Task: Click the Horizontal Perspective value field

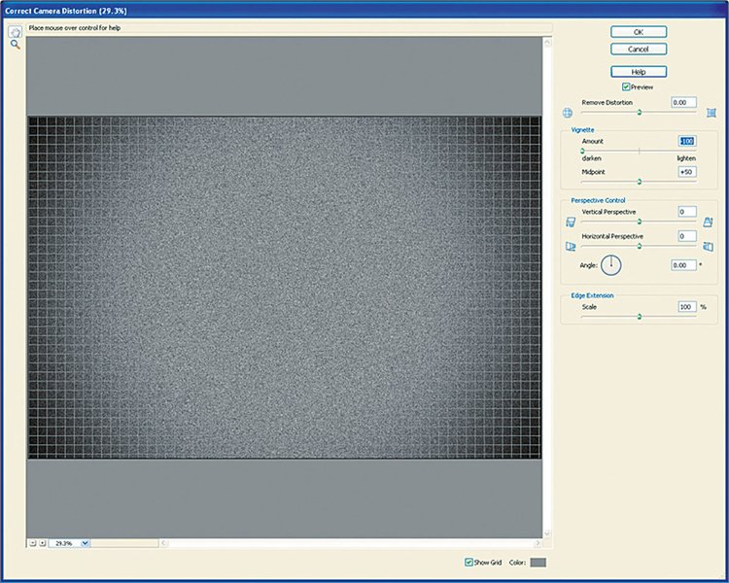Action: pyautogui.click(x=687, y=236)
